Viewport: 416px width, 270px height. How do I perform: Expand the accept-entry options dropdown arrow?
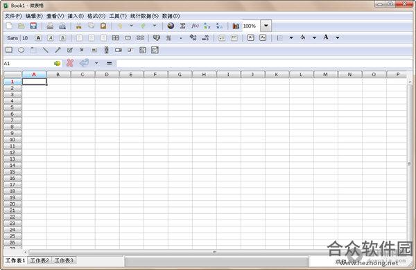coord(96,63)
